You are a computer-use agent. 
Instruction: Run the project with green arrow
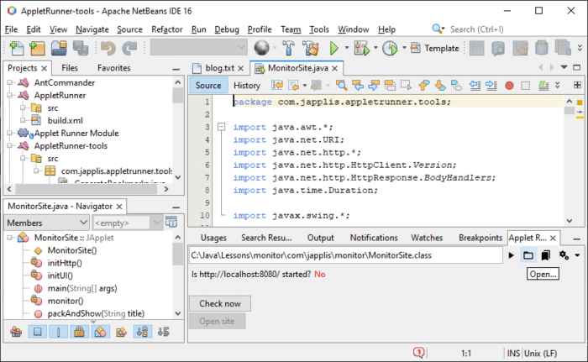point(333,48)
